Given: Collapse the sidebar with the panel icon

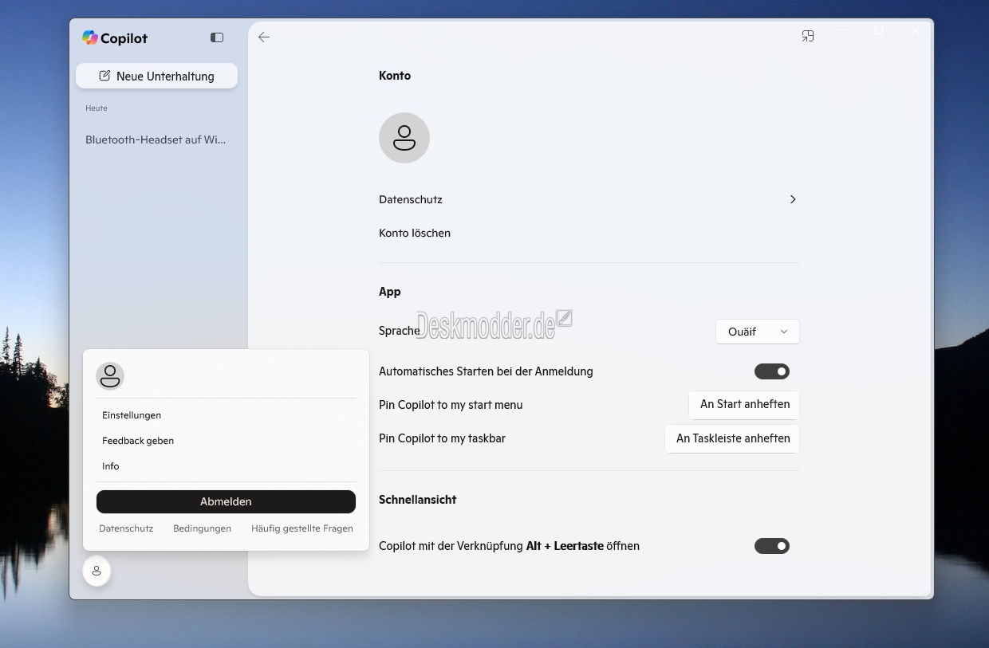Looking at the screenshot, I should (217, 37).
